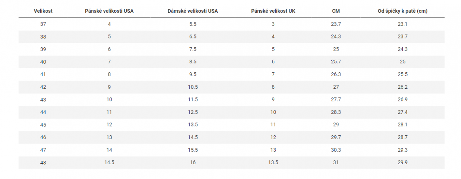Click the toe-to-heel value 23.1
The width and height of the screenshot is (461, 179).
coord(402,24)
